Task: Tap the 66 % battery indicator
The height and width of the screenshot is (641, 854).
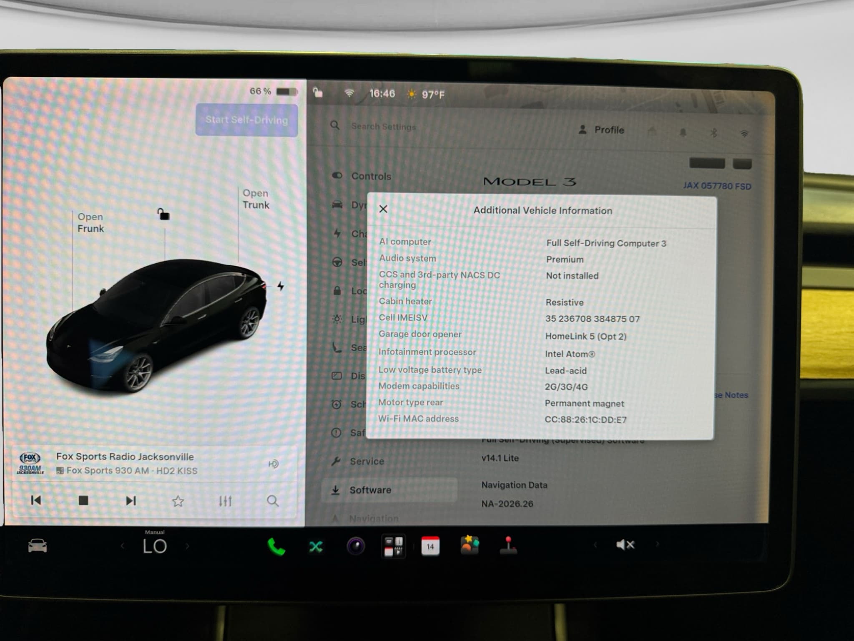Action: pos(274,91)
